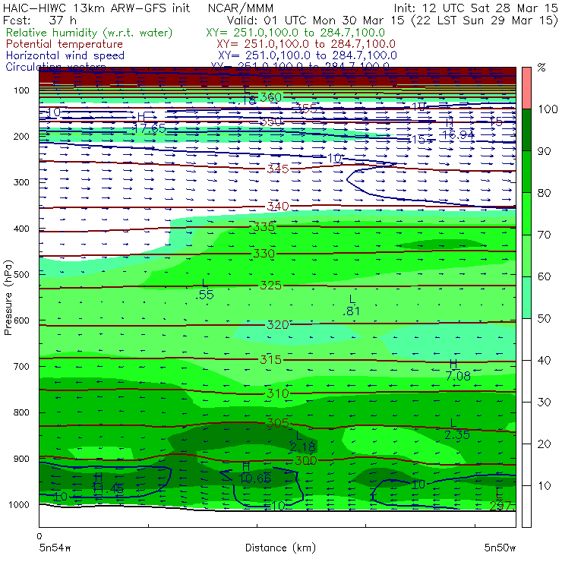
Task: Click the 20 label on the colorbar
Action: (544, 444)
